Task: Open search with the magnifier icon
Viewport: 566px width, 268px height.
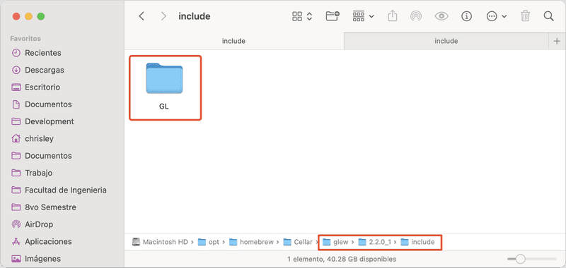Action: point(549,16)
